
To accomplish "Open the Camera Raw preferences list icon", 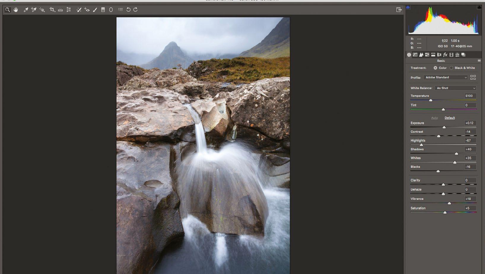I will [x=120, y=9].
